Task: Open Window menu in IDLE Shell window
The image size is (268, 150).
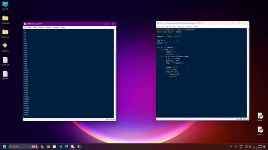Action: click(x=56, y=27)
